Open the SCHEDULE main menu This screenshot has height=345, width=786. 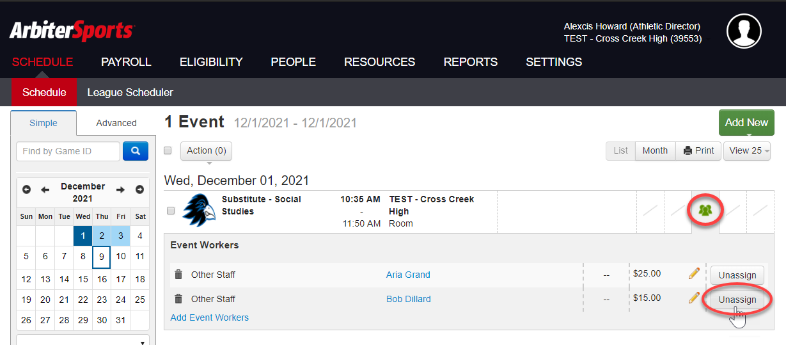[42, 62]
